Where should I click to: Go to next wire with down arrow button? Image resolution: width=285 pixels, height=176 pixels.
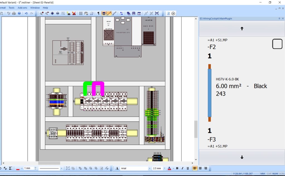click(241, 157)
